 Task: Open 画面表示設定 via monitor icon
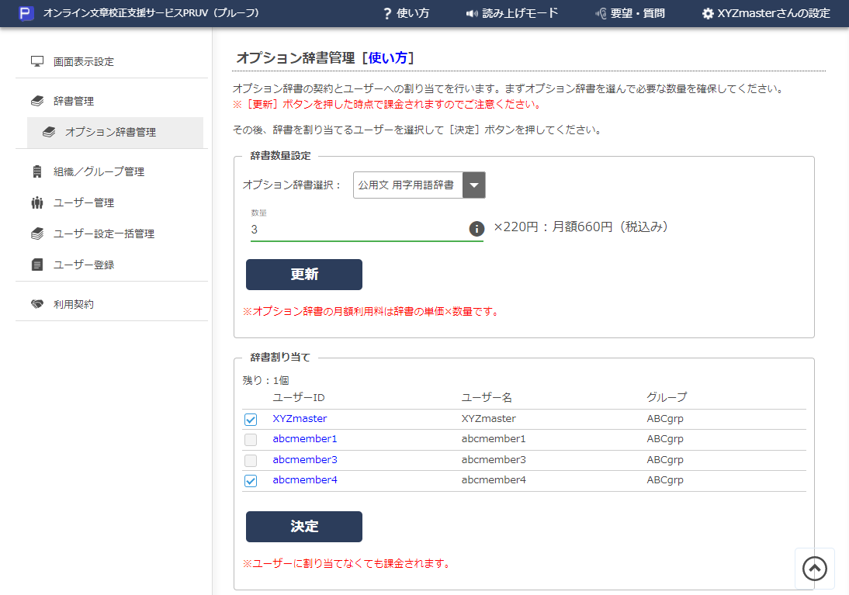click(x=37, y=61)
